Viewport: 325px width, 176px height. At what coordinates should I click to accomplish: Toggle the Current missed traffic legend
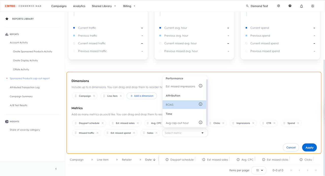pyautogui.click(x=92, y=43)
